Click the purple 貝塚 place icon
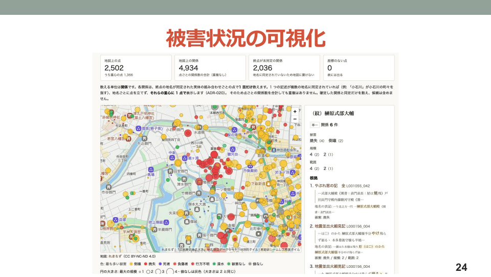 [116, 220]
